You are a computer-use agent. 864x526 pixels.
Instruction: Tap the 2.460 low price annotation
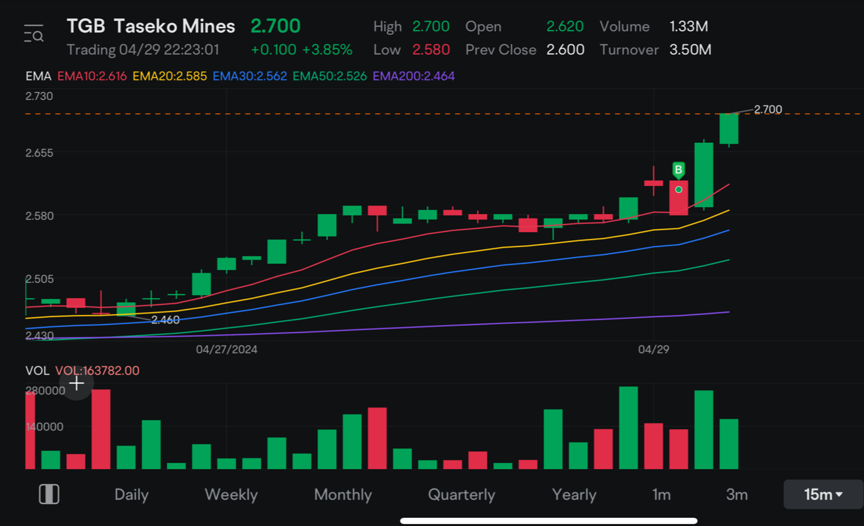[166, 320]
